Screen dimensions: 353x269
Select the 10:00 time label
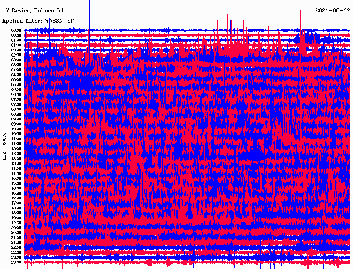coord(16,129)
